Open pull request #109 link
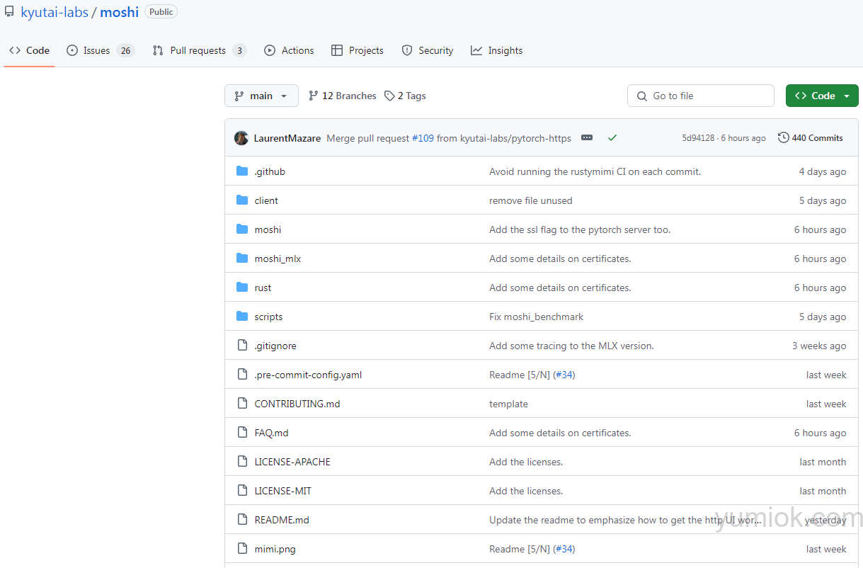Viewport: 863px width, 568px height. 423,138
